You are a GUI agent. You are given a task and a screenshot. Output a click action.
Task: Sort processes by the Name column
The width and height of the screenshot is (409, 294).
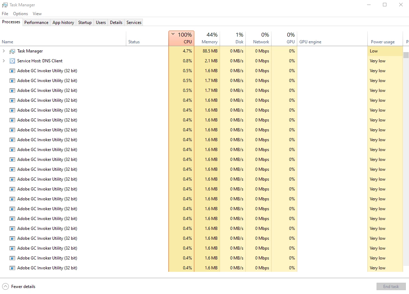[x=63, y=38]
